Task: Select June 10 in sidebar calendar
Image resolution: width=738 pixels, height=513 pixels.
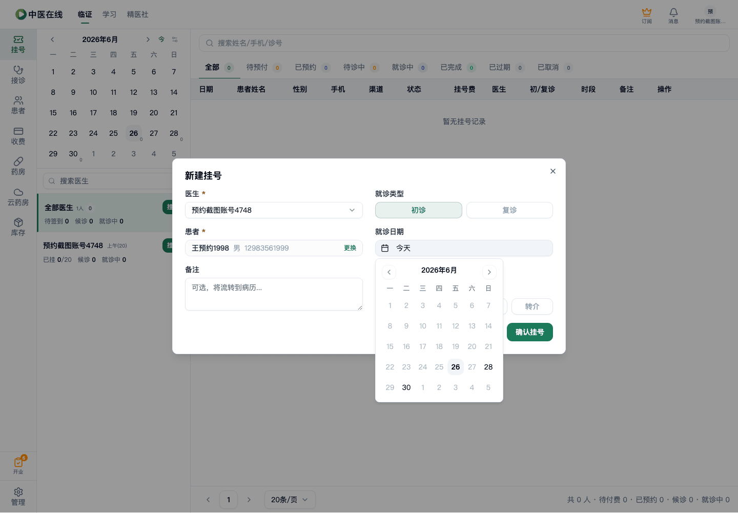Action: 93,92
